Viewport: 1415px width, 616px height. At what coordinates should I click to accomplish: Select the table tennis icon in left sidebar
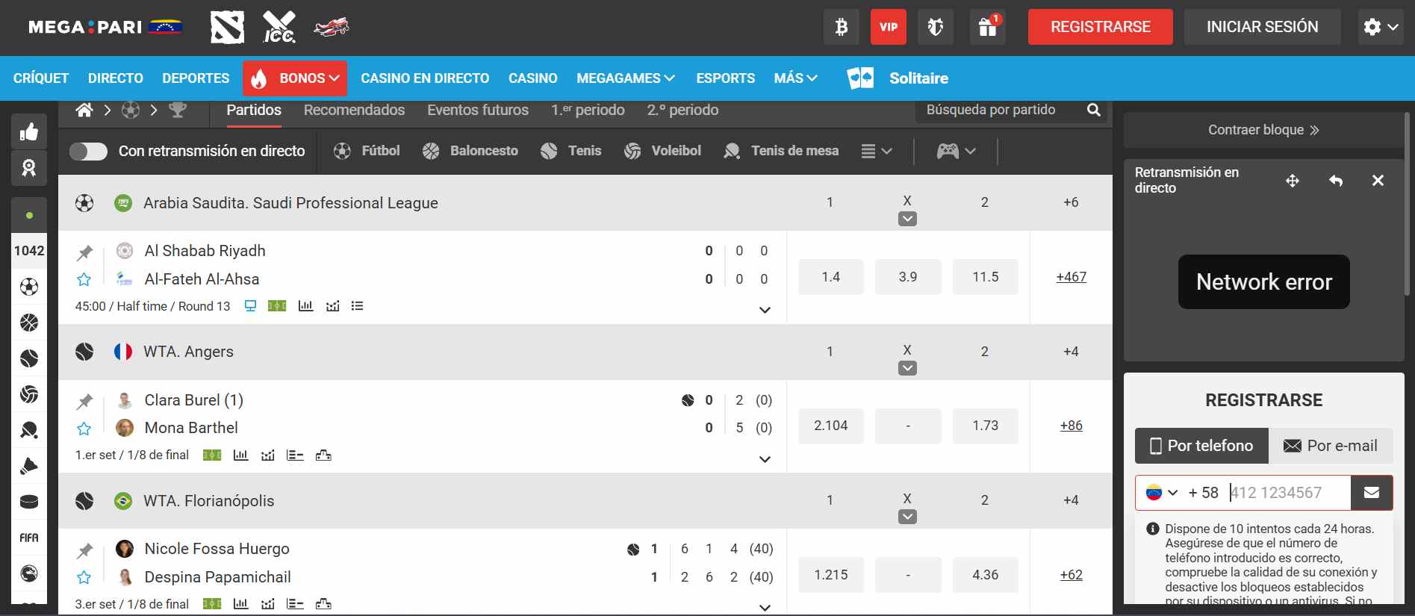click(x=29, y=430)
